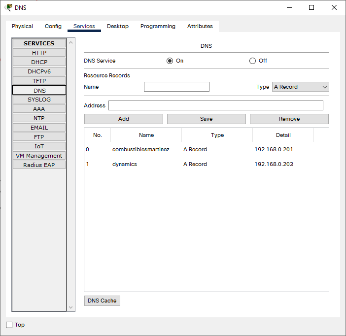Select the combustiblesmartinez record name

[141, 150]
